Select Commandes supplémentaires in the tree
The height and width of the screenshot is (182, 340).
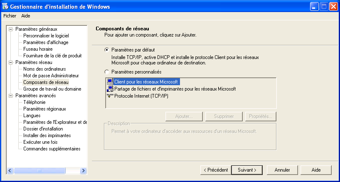coord(52,149)
